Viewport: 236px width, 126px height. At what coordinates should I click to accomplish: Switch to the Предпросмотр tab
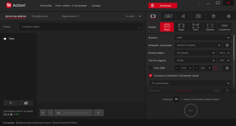[x=40, y=16]
